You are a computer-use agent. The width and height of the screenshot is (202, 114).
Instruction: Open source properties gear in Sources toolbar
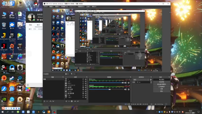pos(72,101)
